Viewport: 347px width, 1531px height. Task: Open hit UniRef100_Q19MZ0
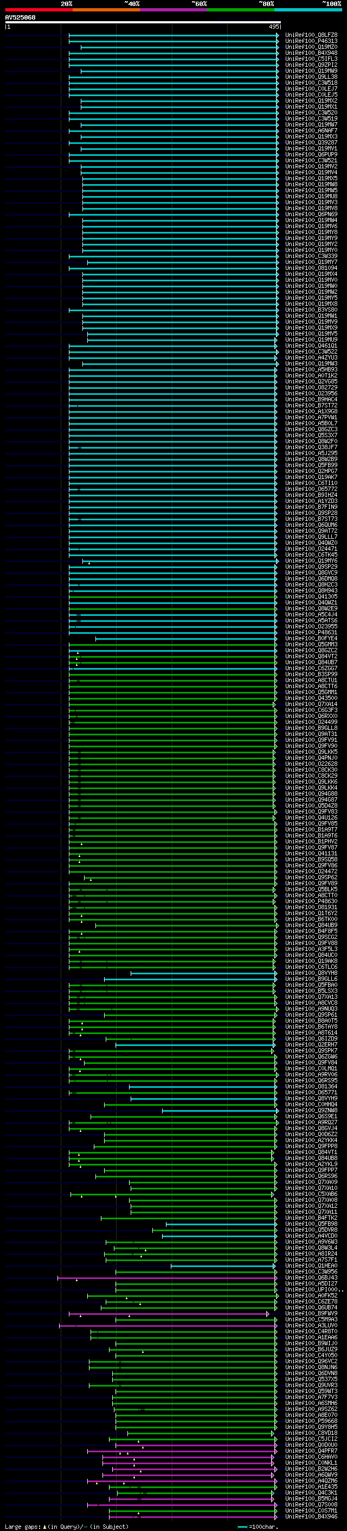tap(311, 47)
